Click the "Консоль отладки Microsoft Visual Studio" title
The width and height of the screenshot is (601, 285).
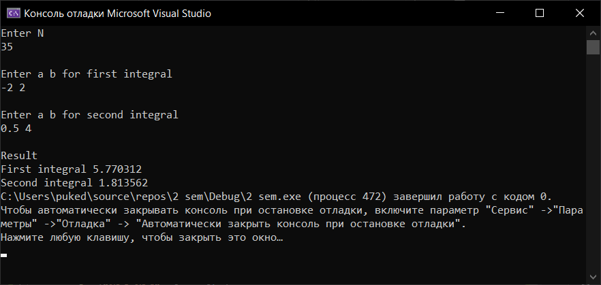[117, 13]
